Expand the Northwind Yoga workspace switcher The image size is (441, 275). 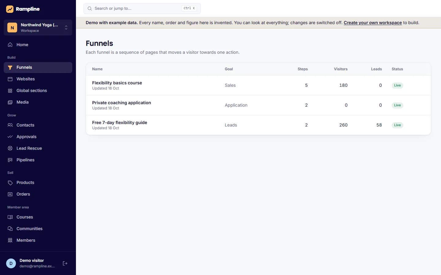(x=38, y=28)
